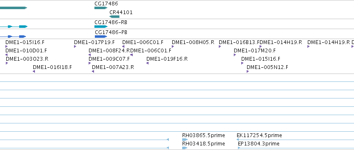Screen dimensions: 354x150
Task: Click the DME1-017M20.F label
Action: coord(255,51)
